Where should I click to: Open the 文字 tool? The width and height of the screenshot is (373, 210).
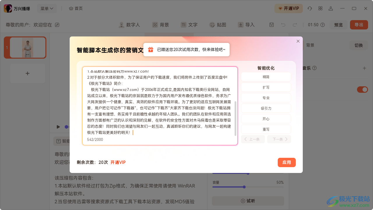pos(189,25)
